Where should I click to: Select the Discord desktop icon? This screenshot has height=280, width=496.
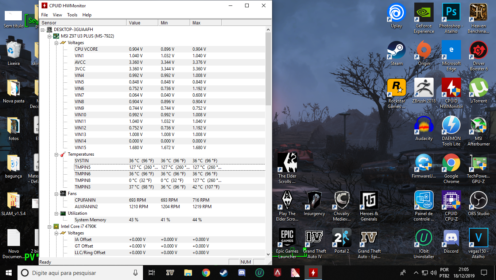tap(451, 241)
